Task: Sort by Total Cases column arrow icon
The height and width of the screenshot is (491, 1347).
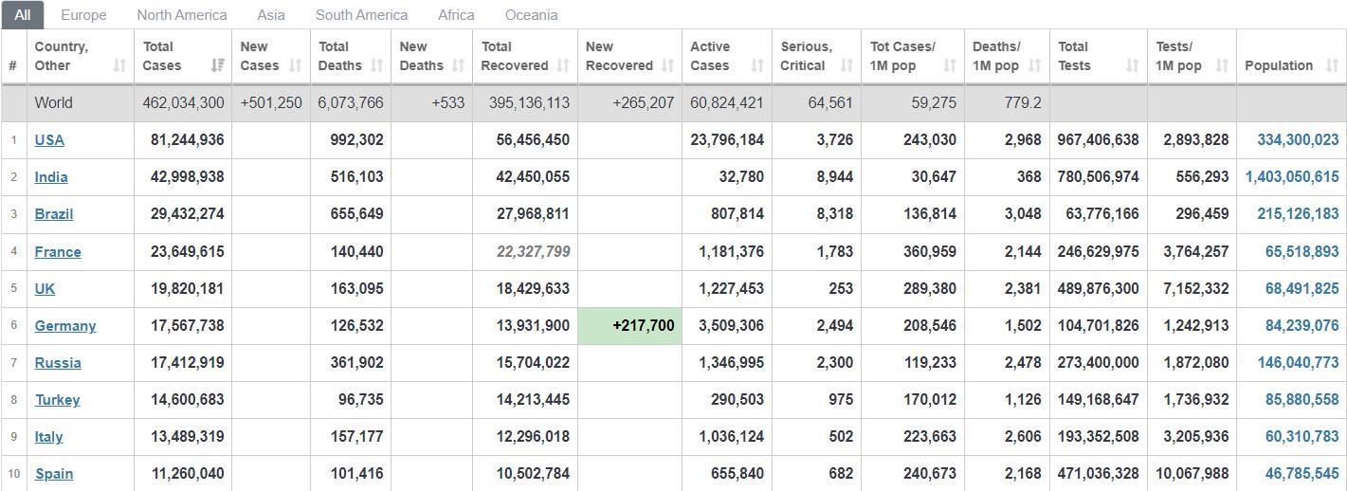Action: 218,65
